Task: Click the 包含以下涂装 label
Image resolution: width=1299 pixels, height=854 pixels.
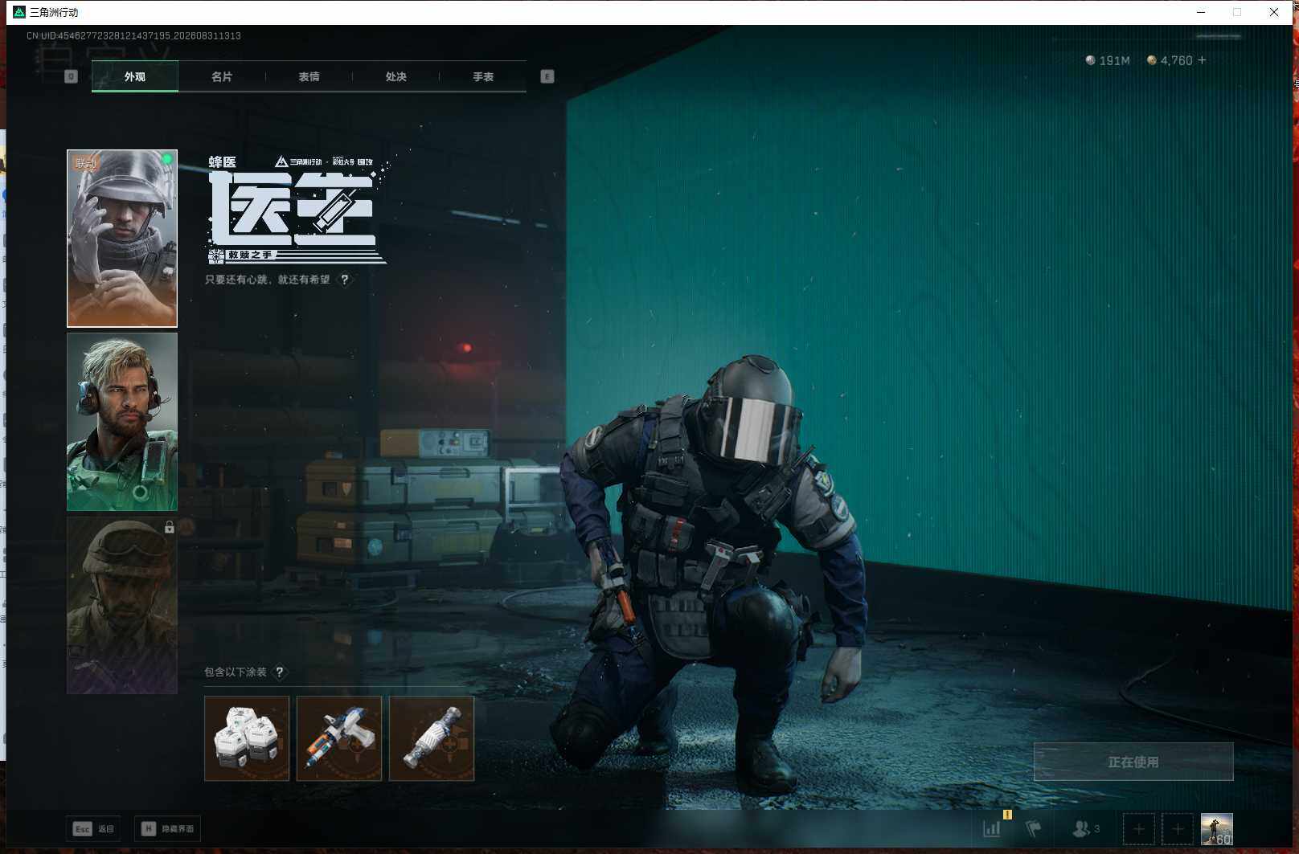Action: tap(236, 672)
